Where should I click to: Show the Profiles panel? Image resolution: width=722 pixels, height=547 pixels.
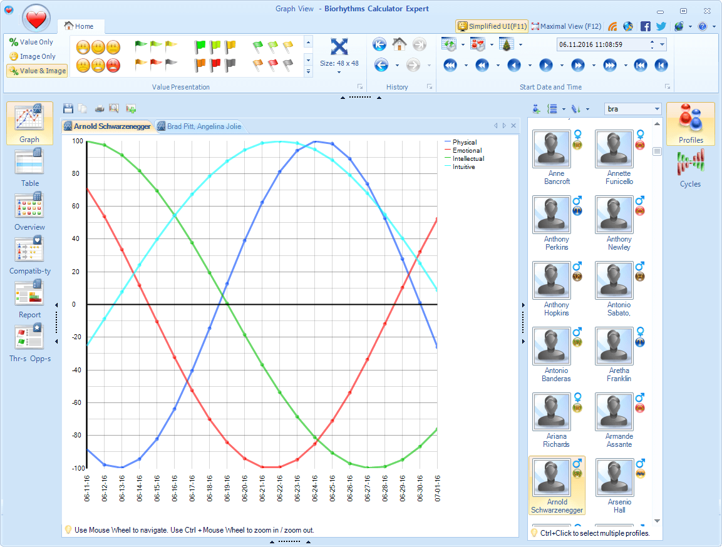click(690, 124)
